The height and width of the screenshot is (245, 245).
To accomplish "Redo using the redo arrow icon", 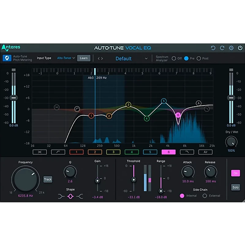I will (x=222, y=47).
